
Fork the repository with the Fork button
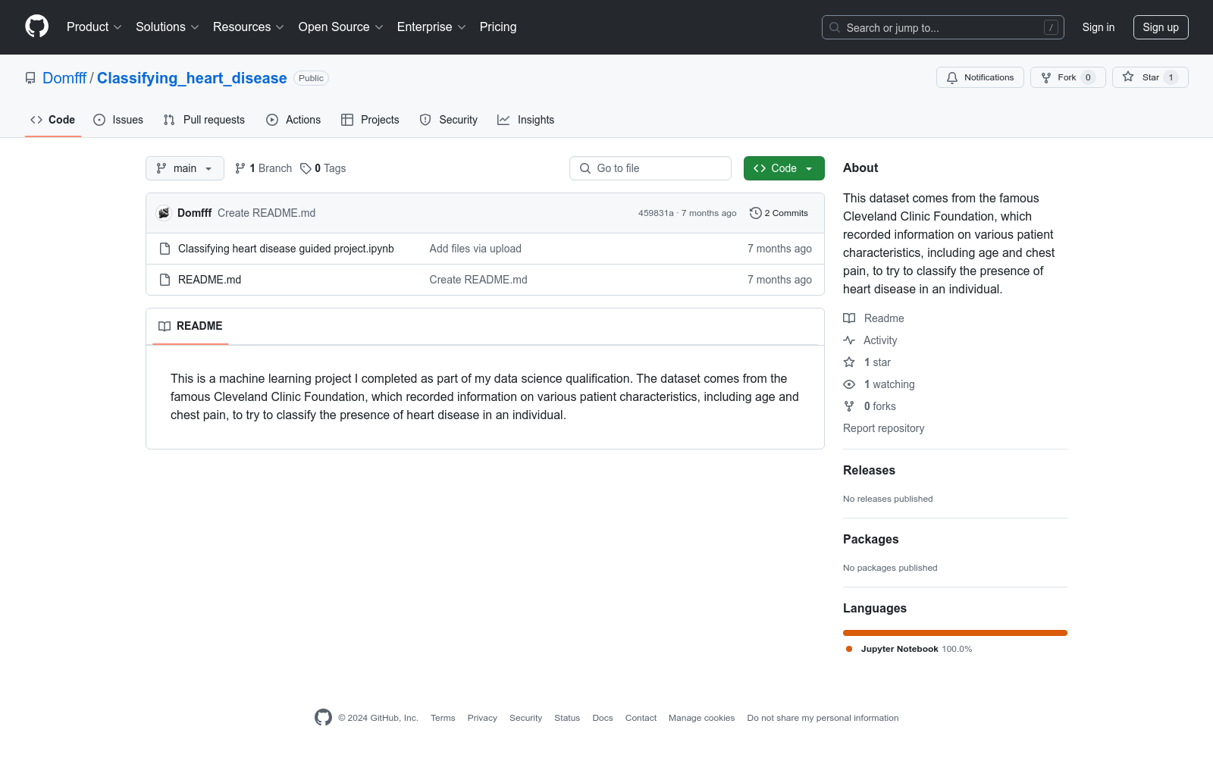coord(1068,77)
